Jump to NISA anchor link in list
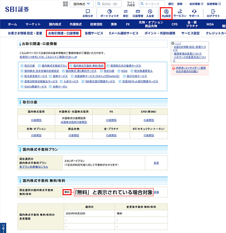This screenshot has width=226, height=233. (124, 71)
